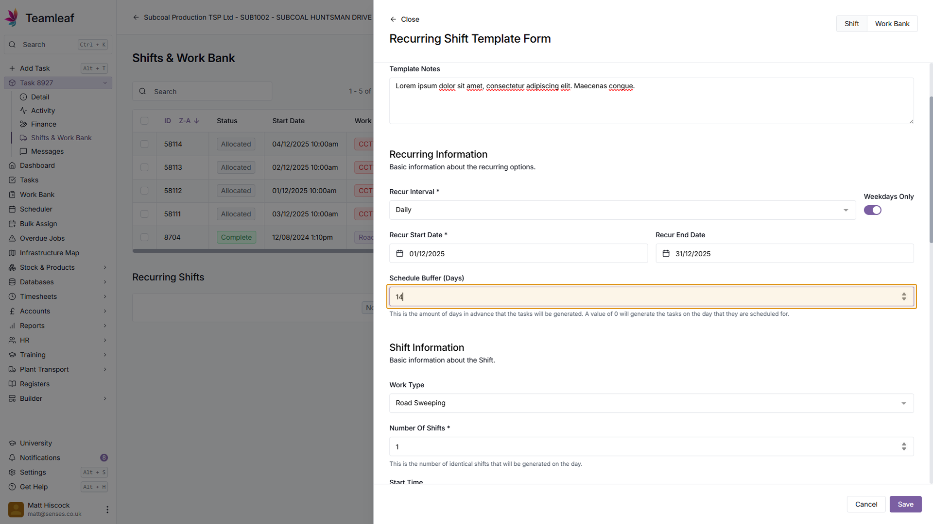Click the Cancel button
The image size is (933, 524).
(866, 504)
